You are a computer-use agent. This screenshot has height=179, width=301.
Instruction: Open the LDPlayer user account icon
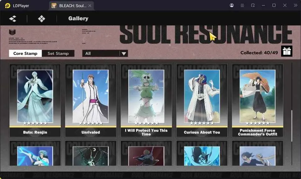pos(232,5)
